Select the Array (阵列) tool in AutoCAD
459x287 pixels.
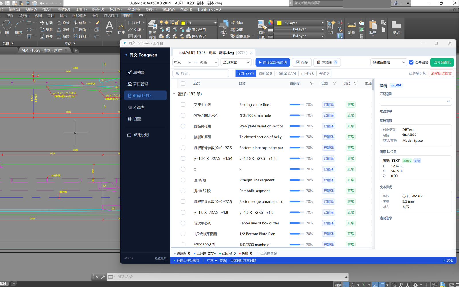[80, 36]
